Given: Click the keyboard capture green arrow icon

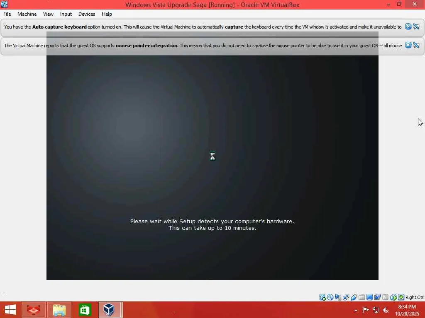Looking at the screenshot, I should [x=401, y=297].
